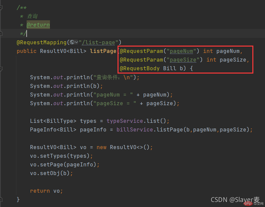Click the highlighted @return Javadoc tag
The width and height of the screenshot is (265, 207).
[38, 25]
